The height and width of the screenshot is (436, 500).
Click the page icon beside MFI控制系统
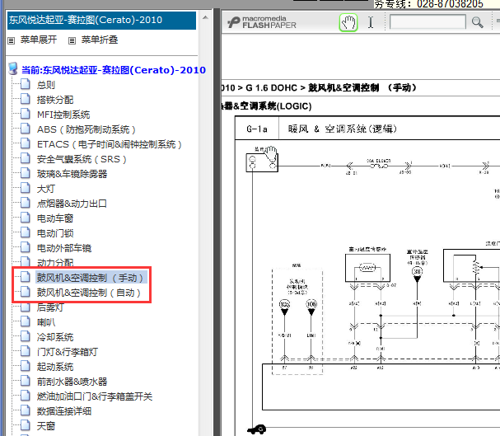point(26,114)
